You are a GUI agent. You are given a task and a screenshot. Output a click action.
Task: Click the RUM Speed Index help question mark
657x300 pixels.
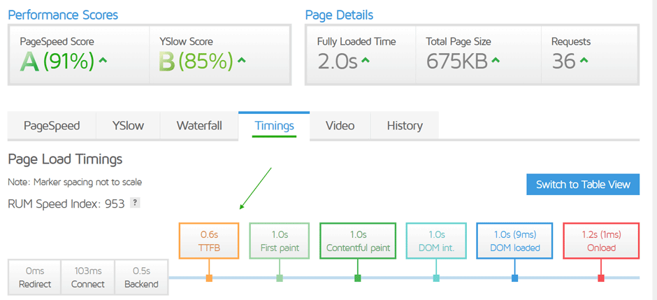[136, 203]
